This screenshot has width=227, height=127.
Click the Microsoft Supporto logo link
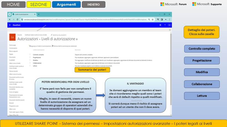pyautogui.click(x=207, y=4)
